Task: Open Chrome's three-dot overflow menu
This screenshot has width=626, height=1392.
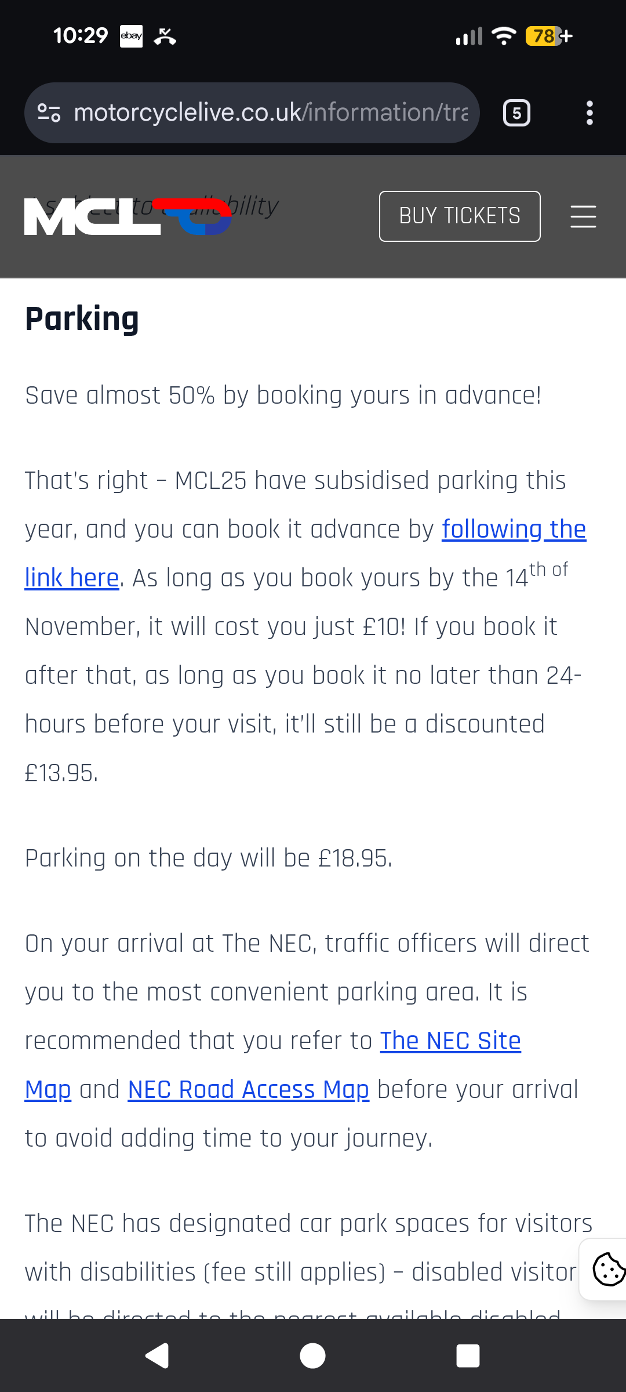Action: (589, 113)
